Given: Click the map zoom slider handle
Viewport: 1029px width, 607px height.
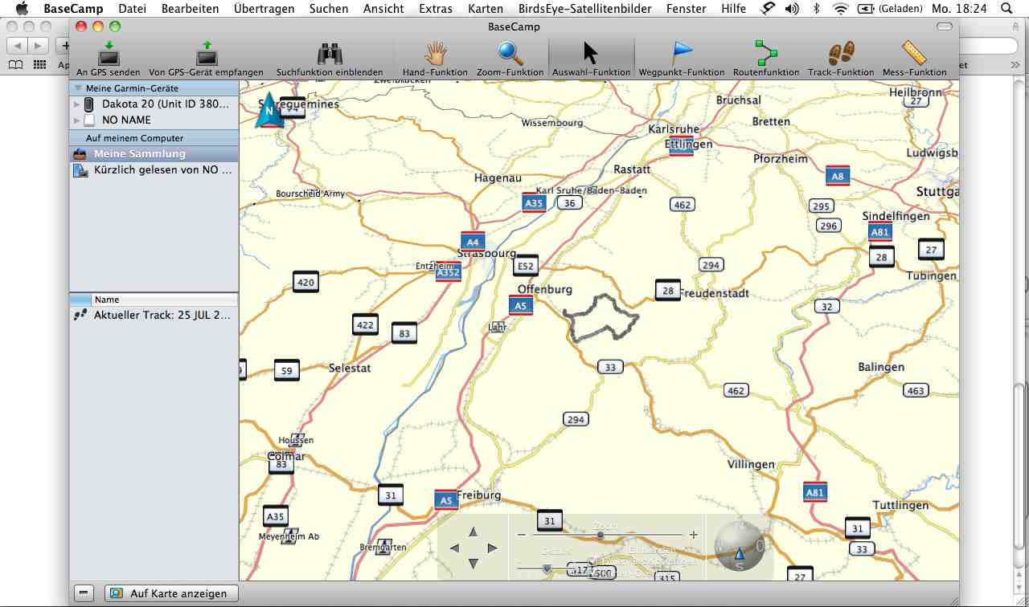Looking at the screenshot, I should [x=600, y=535].
